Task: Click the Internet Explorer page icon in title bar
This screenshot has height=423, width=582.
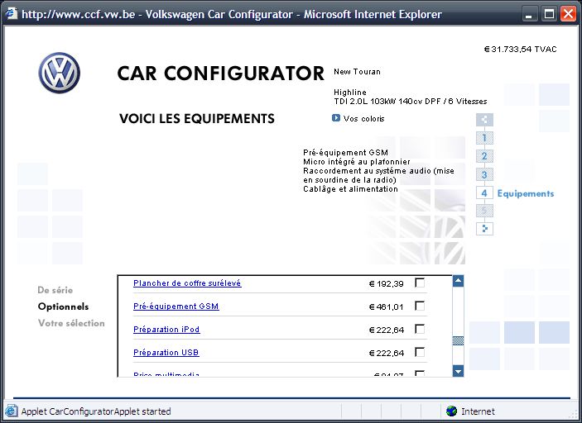Action: point(12,14)
